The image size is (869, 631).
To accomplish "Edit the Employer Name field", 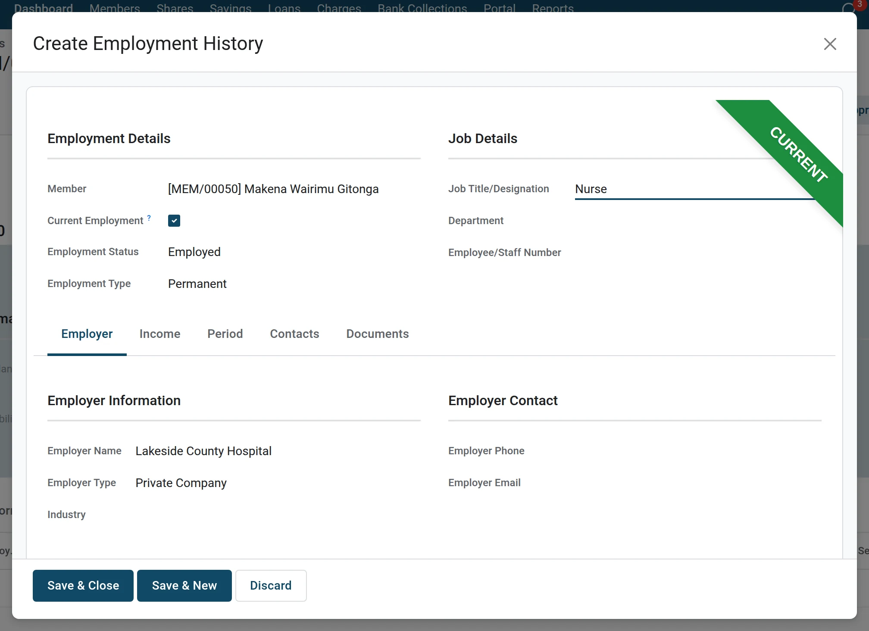I will click(x=278, y=451).
